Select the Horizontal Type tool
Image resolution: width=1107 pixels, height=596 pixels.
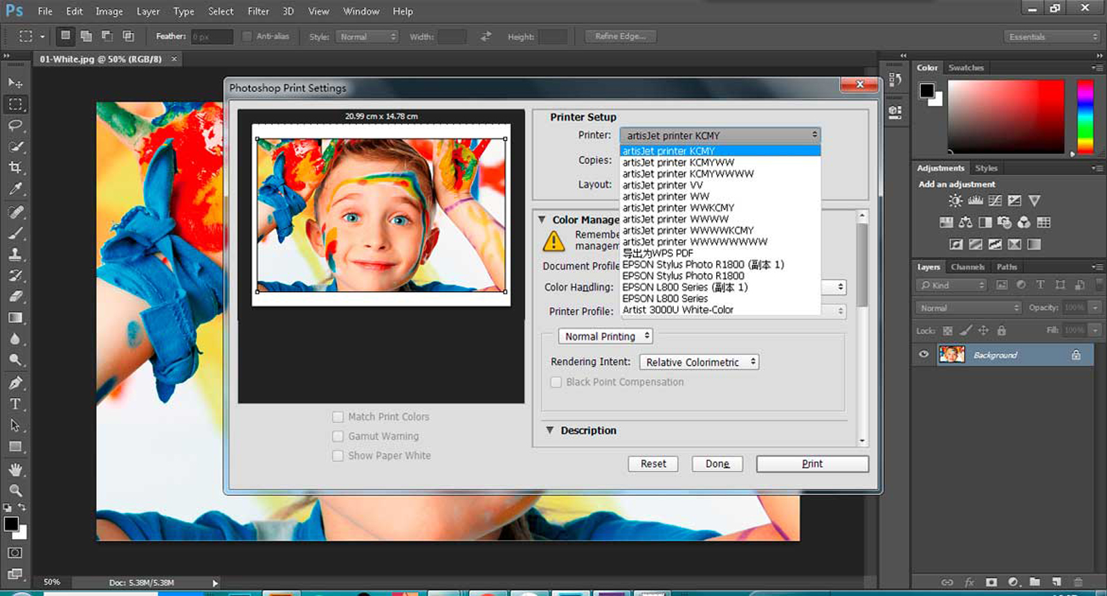(15, 404)
